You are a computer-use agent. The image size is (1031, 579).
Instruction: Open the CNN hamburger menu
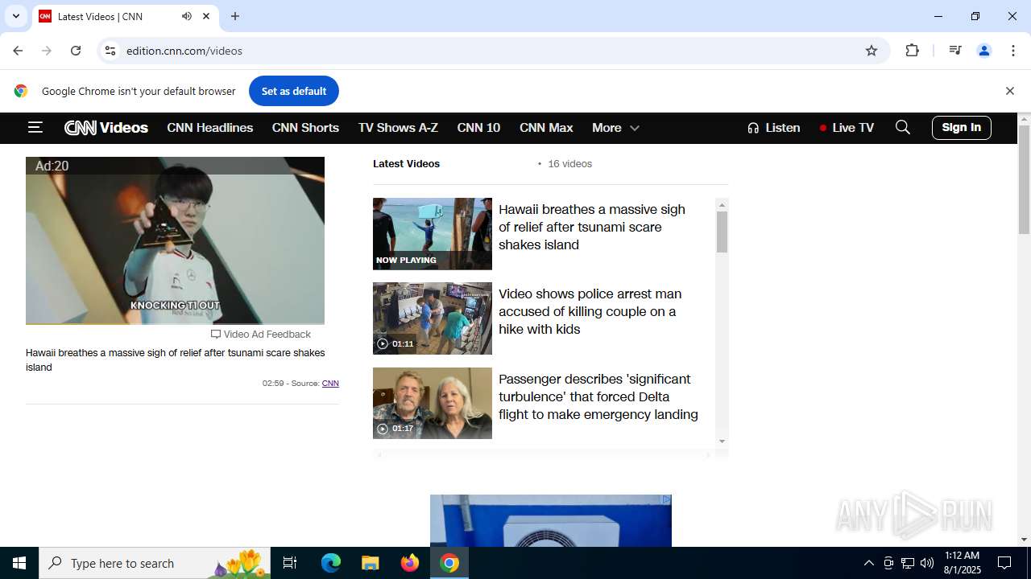coord(35,127)
